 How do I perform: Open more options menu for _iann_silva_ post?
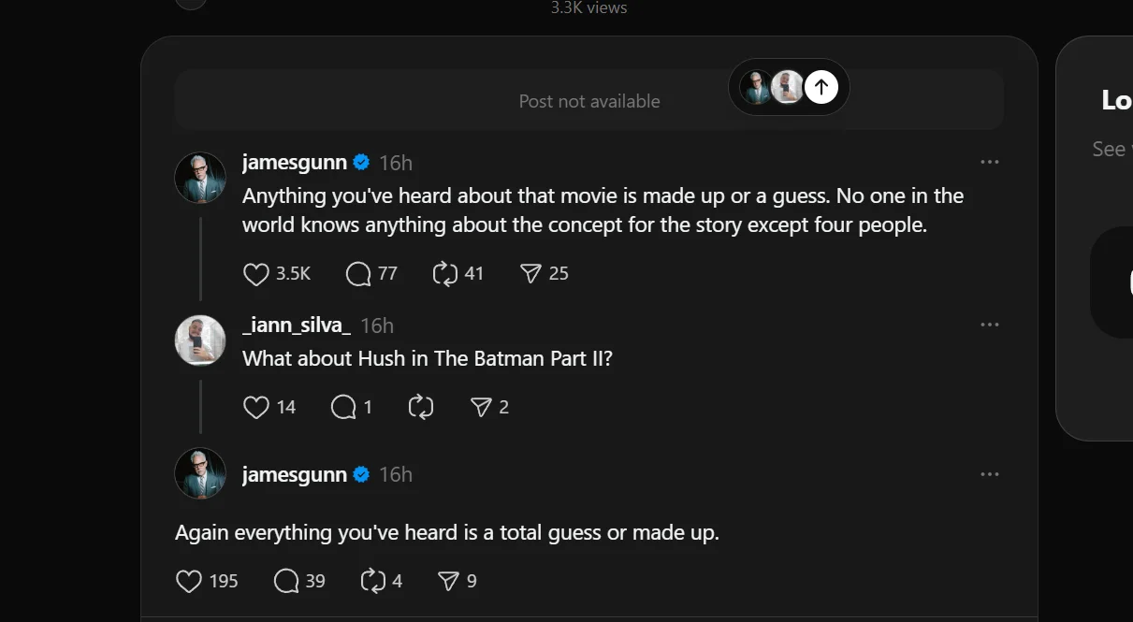click(990, 325)
